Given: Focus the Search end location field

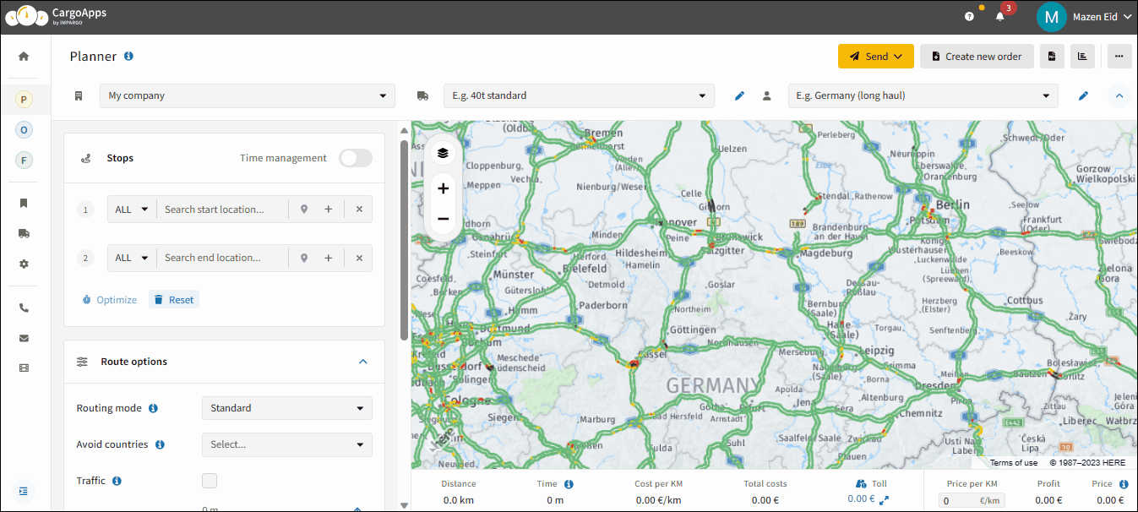Looking at the screenshot, I should pos(222,258).
